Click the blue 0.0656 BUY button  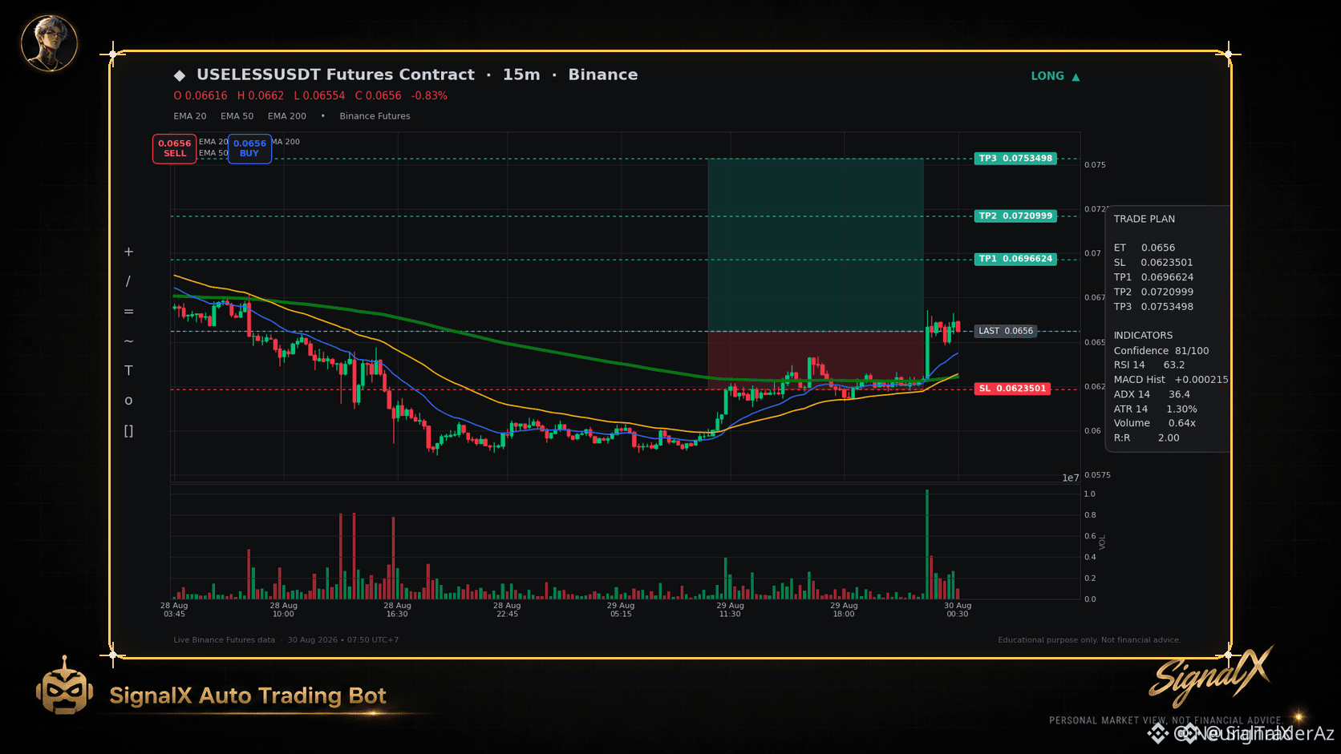pos(249,148)
